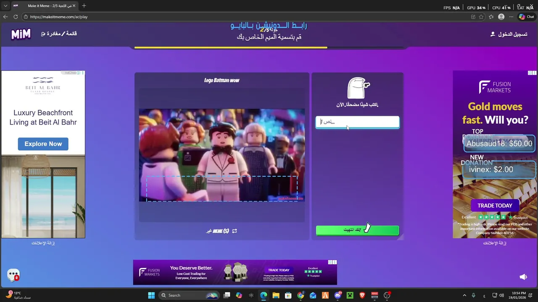This screenshot has height=302, width=538.
Task: Click the meme caption text input field
Action: [x=357, y=122]
